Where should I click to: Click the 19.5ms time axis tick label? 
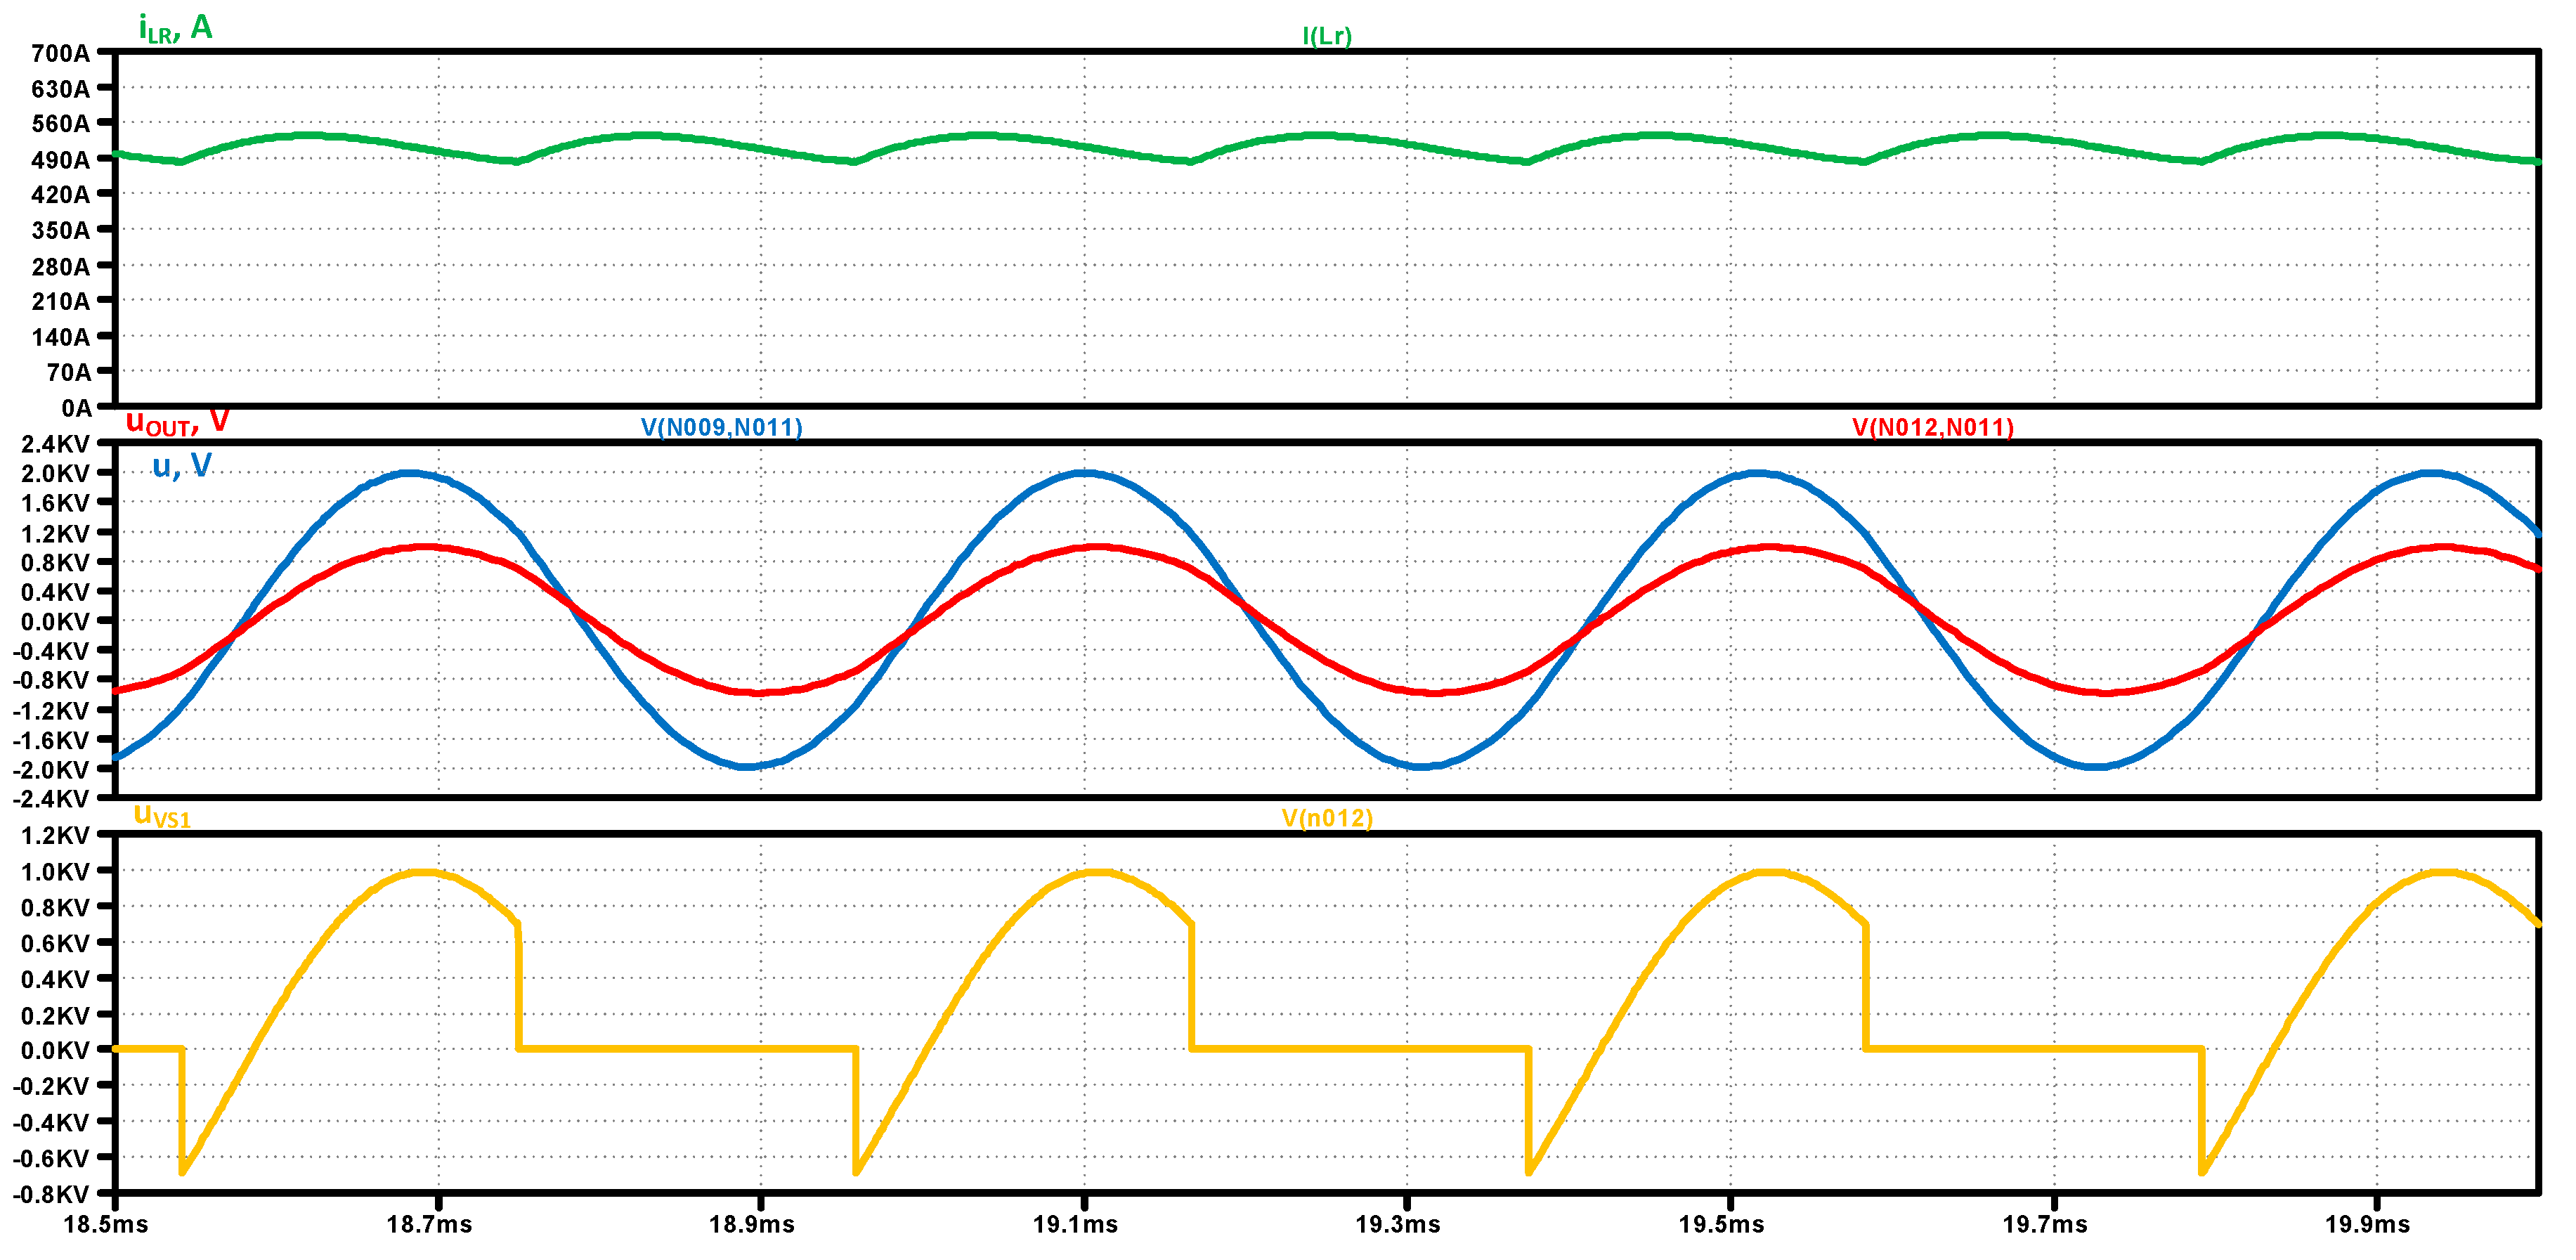(x=1721, y=1224)
